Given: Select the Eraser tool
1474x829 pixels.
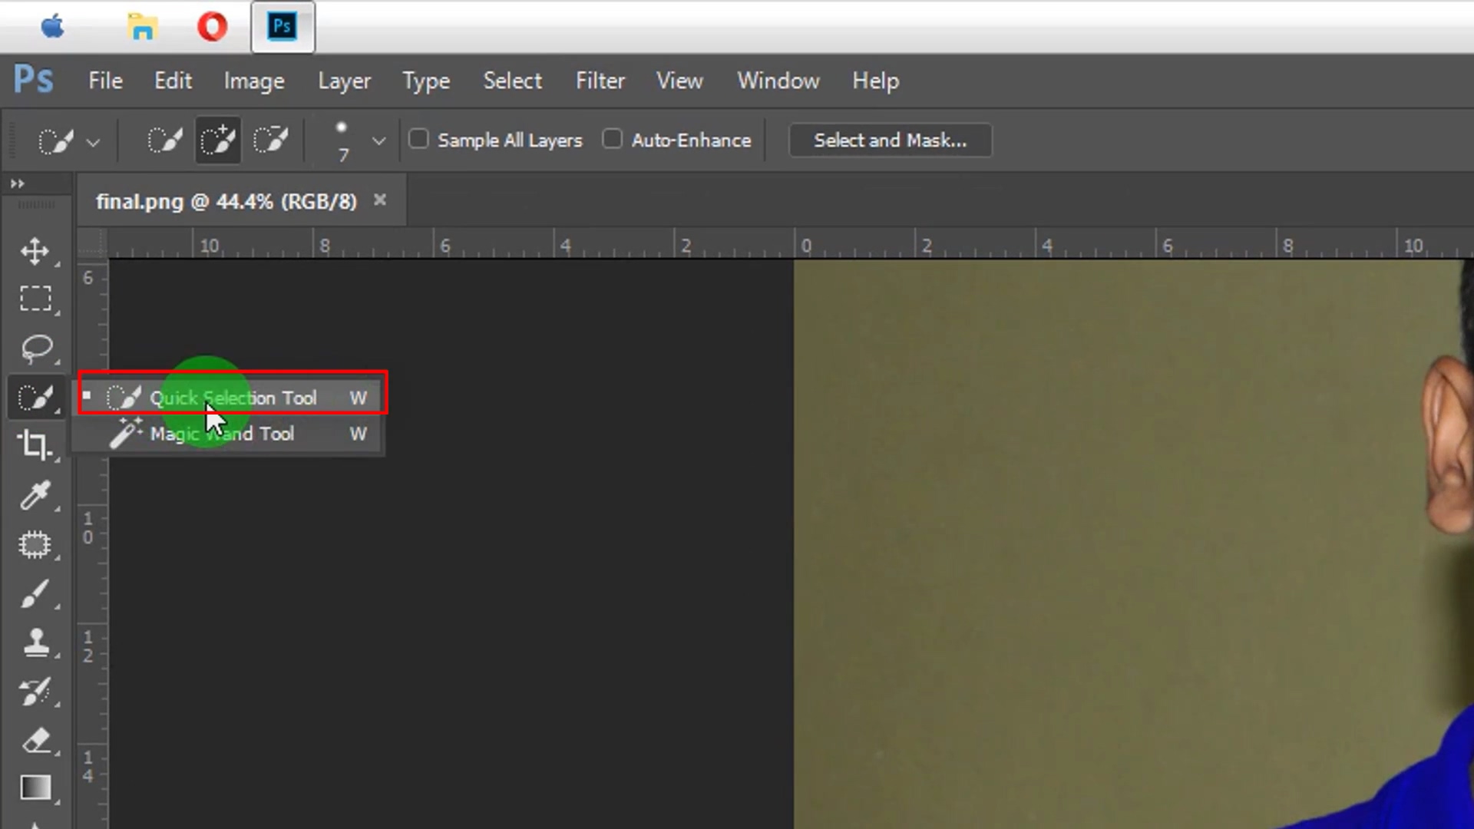Looking at the screenshot, I should click(x=36, y=741).
